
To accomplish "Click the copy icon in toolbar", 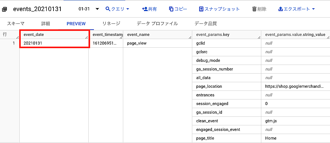I will click(171, 9).
